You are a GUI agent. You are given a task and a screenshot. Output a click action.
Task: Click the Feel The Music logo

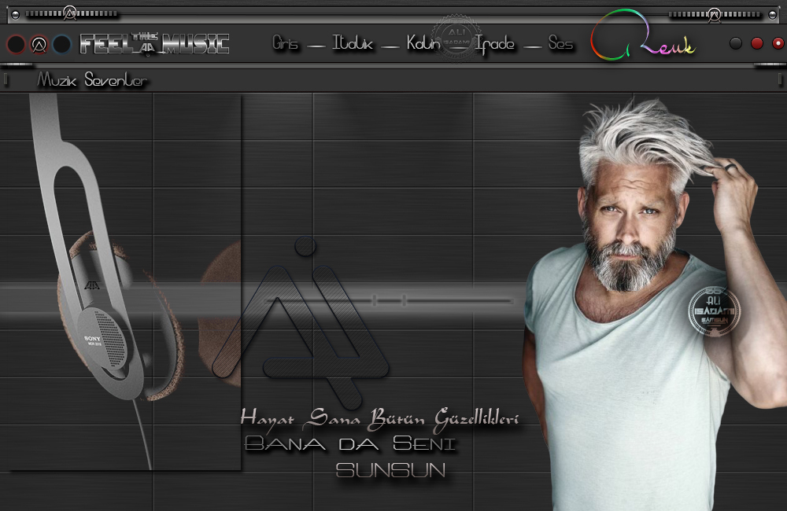tap(154, 43)
